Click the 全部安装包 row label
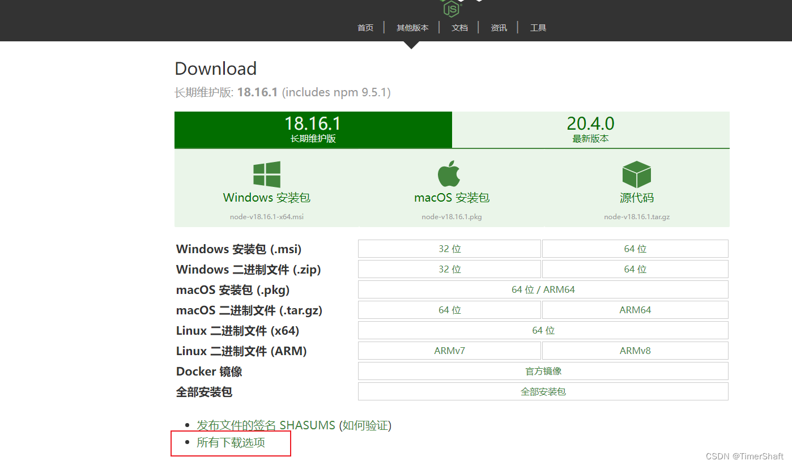The height and width of the screenshot is (465, 792). point(204,392)
